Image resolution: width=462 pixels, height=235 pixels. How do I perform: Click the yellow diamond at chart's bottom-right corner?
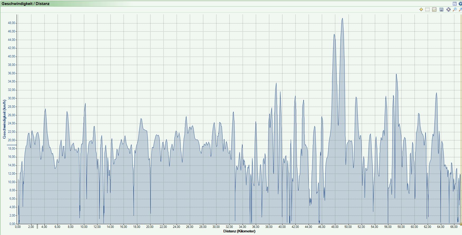pyautogui.click(x=461, y=224)
